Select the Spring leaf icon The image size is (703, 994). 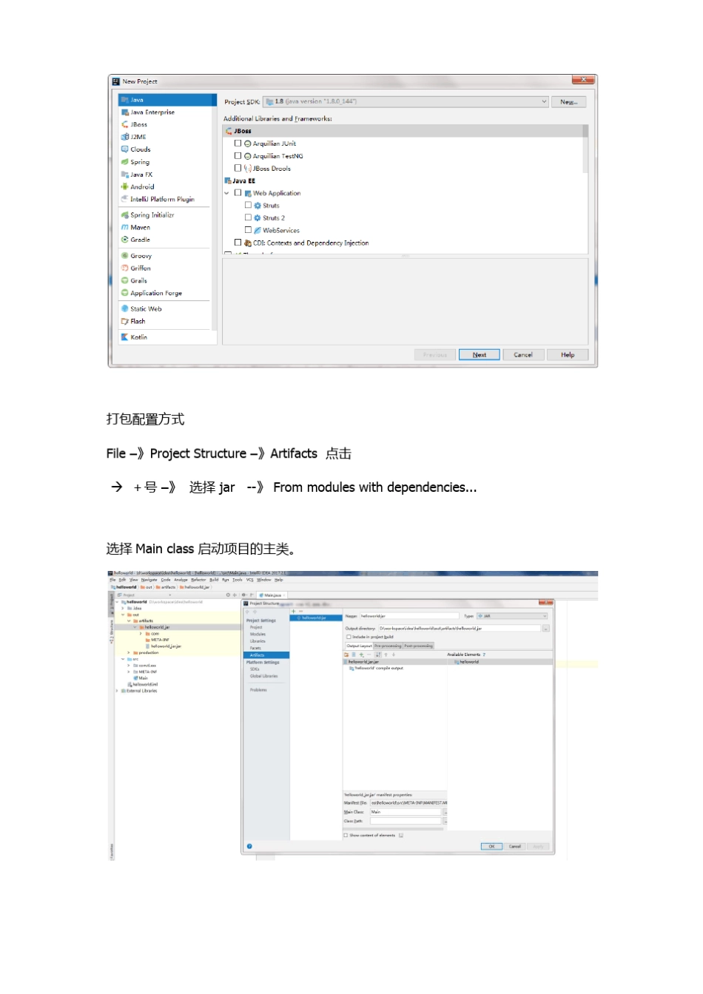point(125,162)
